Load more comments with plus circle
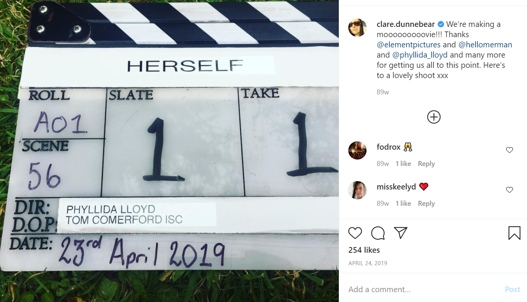Screen dimensions: 527x302 point(434,117)
